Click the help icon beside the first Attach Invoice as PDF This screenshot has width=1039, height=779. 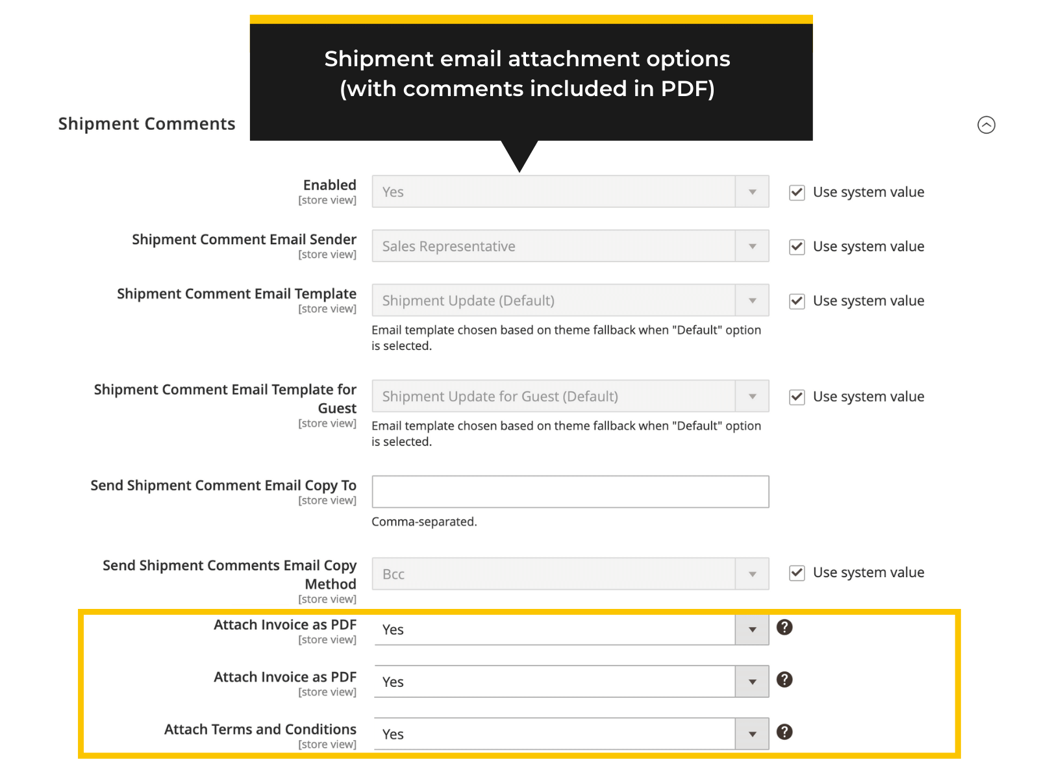click(784, 627)
